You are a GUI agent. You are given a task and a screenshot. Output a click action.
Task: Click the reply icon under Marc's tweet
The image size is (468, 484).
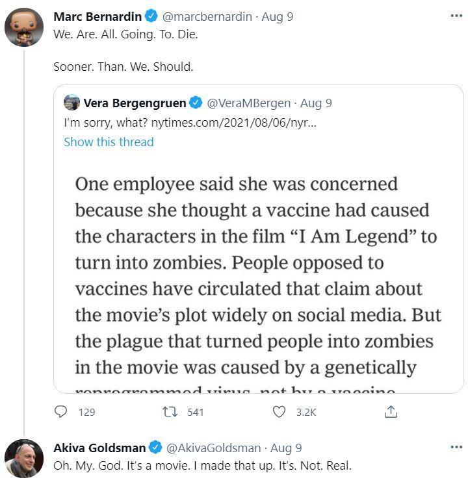point(61,412)
